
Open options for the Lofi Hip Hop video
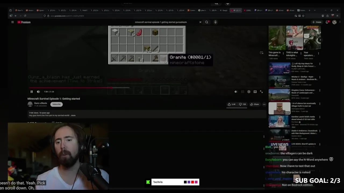[x=320, y=64]
